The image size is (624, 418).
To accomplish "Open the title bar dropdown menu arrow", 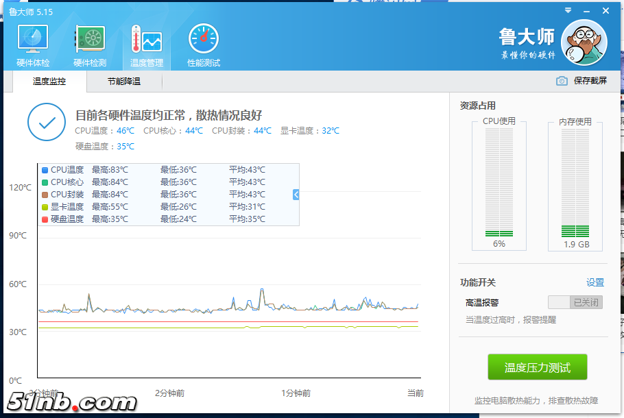I will click(568, 11).
